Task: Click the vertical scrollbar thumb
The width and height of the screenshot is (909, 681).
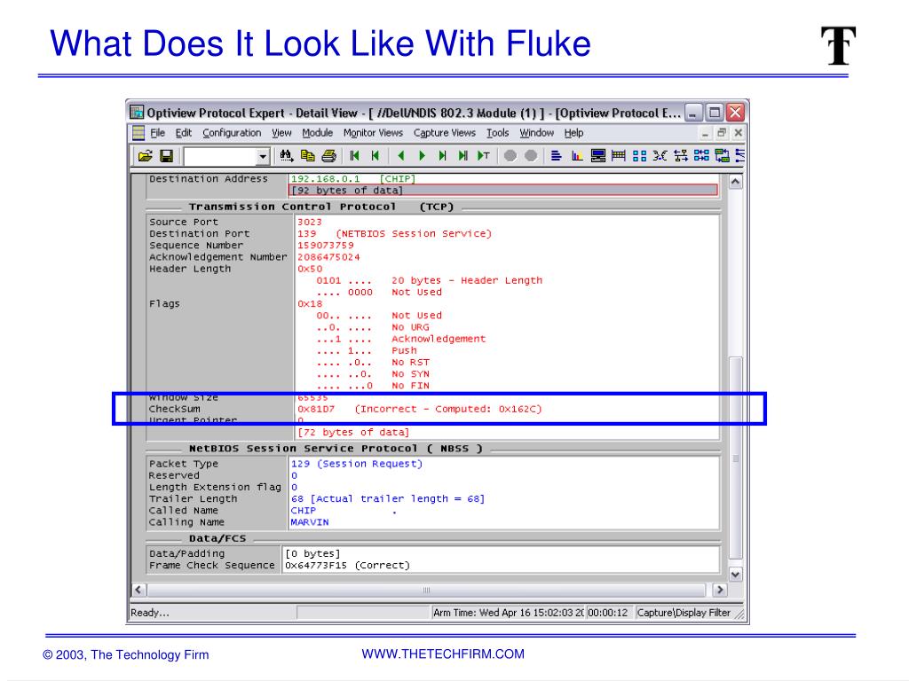Action: [x=735, y=458]
